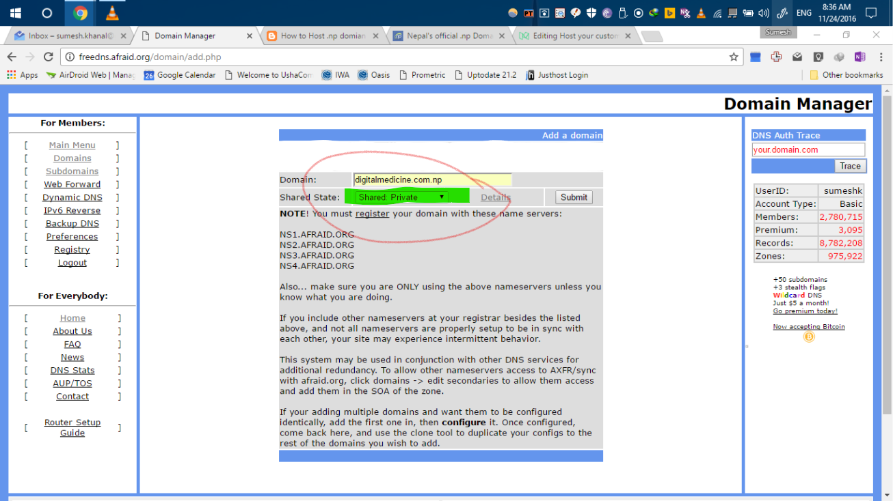Open VLC media player from taskbar

pos(112,12)
